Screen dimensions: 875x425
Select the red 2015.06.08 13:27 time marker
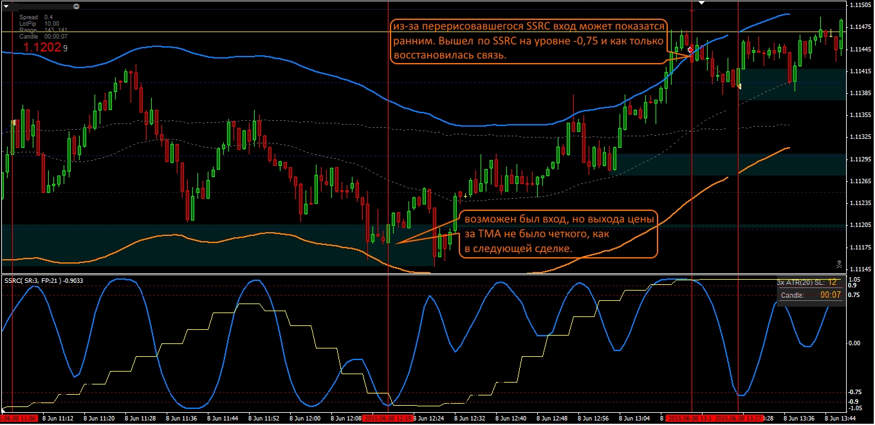pyautogui.click(x=739, y=419)
